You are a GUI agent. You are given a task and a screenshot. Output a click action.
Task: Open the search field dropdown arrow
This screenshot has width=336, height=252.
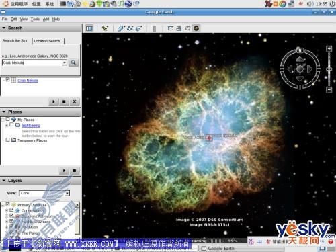[x=65, y=62]
